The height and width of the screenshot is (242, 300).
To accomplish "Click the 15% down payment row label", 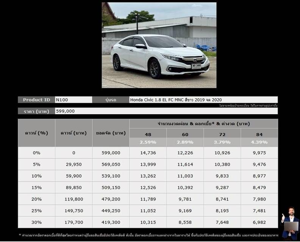I will [x=36, y=188].
